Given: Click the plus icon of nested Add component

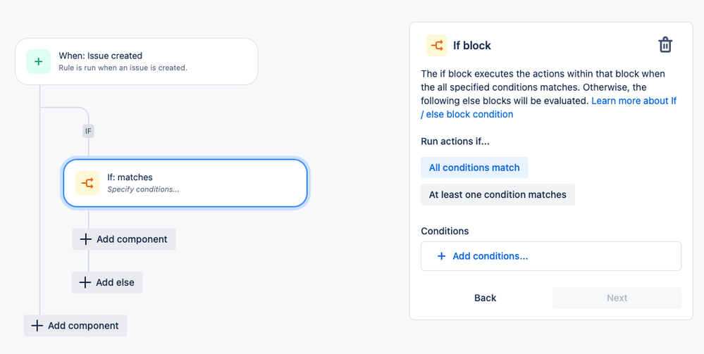Looking at the screenshot, I should 85,239.
